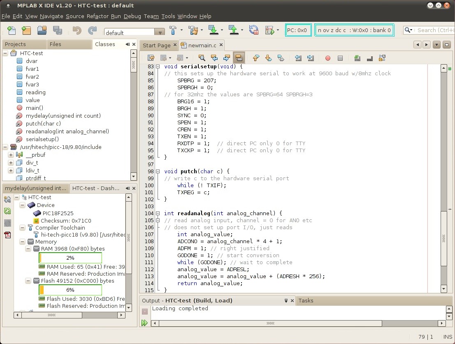455x344 pixels.
Task: Click the Debug Project icon
Action: (269, 30)
